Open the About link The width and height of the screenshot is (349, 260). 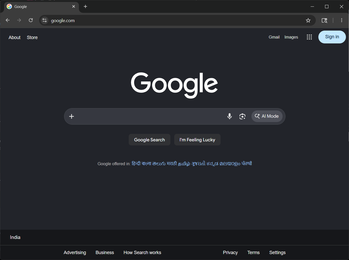[x=14, y=38]
